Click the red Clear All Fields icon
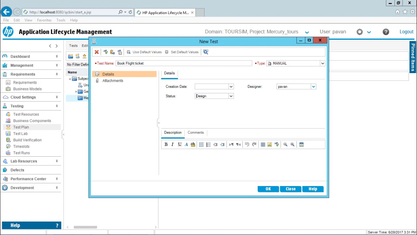 click(x=97, y=52)
